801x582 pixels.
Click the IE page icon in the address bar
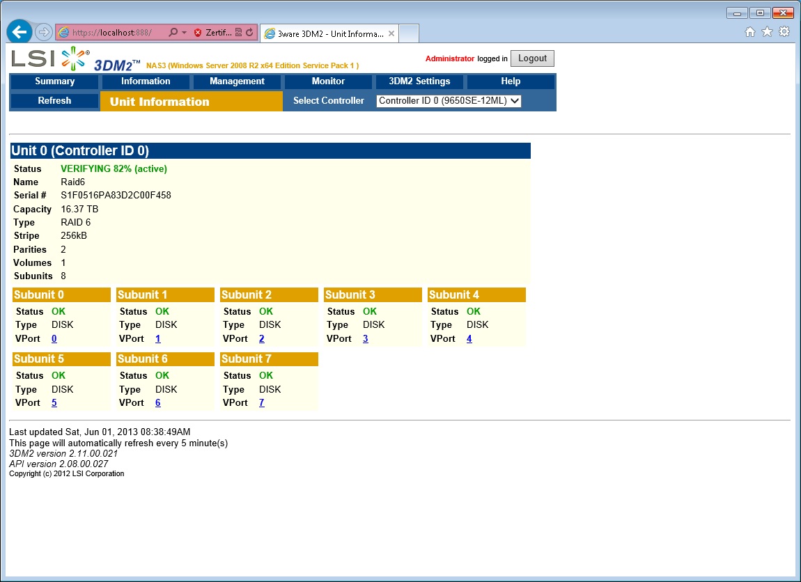pos(64,32)
